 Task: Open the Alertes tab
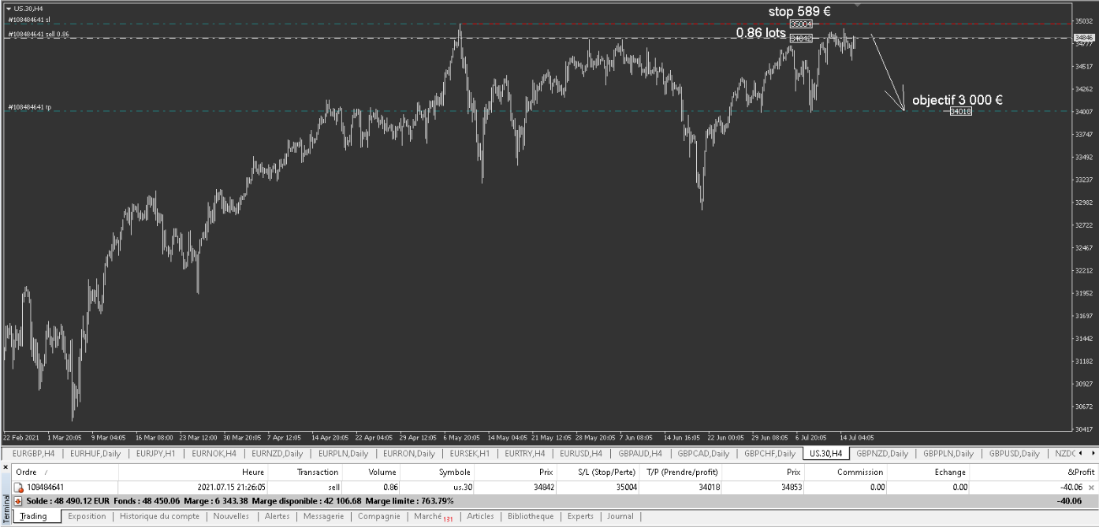[x=277, y=517]
